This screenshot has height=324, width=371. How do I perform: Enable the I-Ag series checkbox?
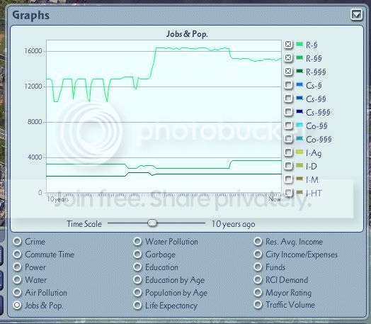point(288,152)
